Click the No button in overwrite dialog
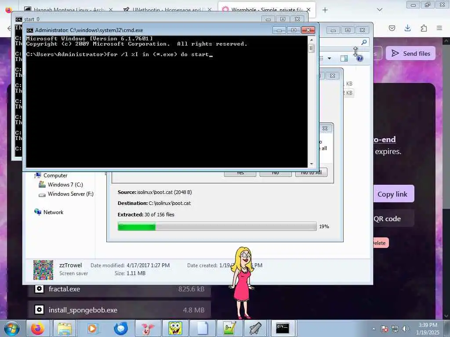 (x=276, y=173)
